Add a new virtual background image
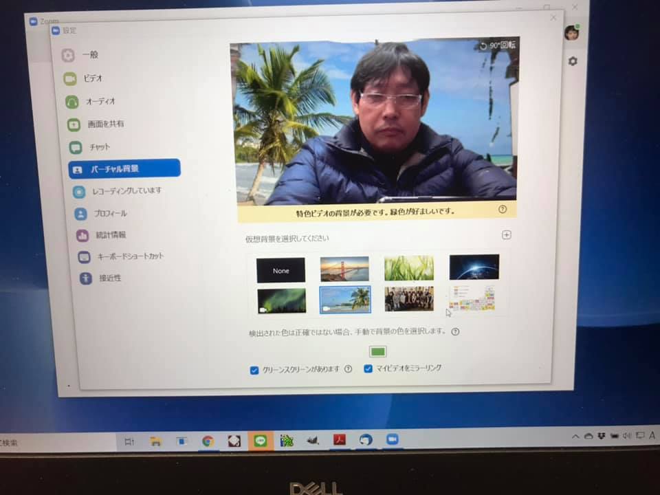 point(507,235)
